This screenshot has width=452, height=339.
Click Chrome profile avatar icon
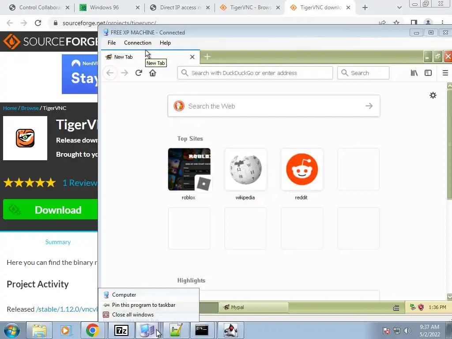point(428,23)
